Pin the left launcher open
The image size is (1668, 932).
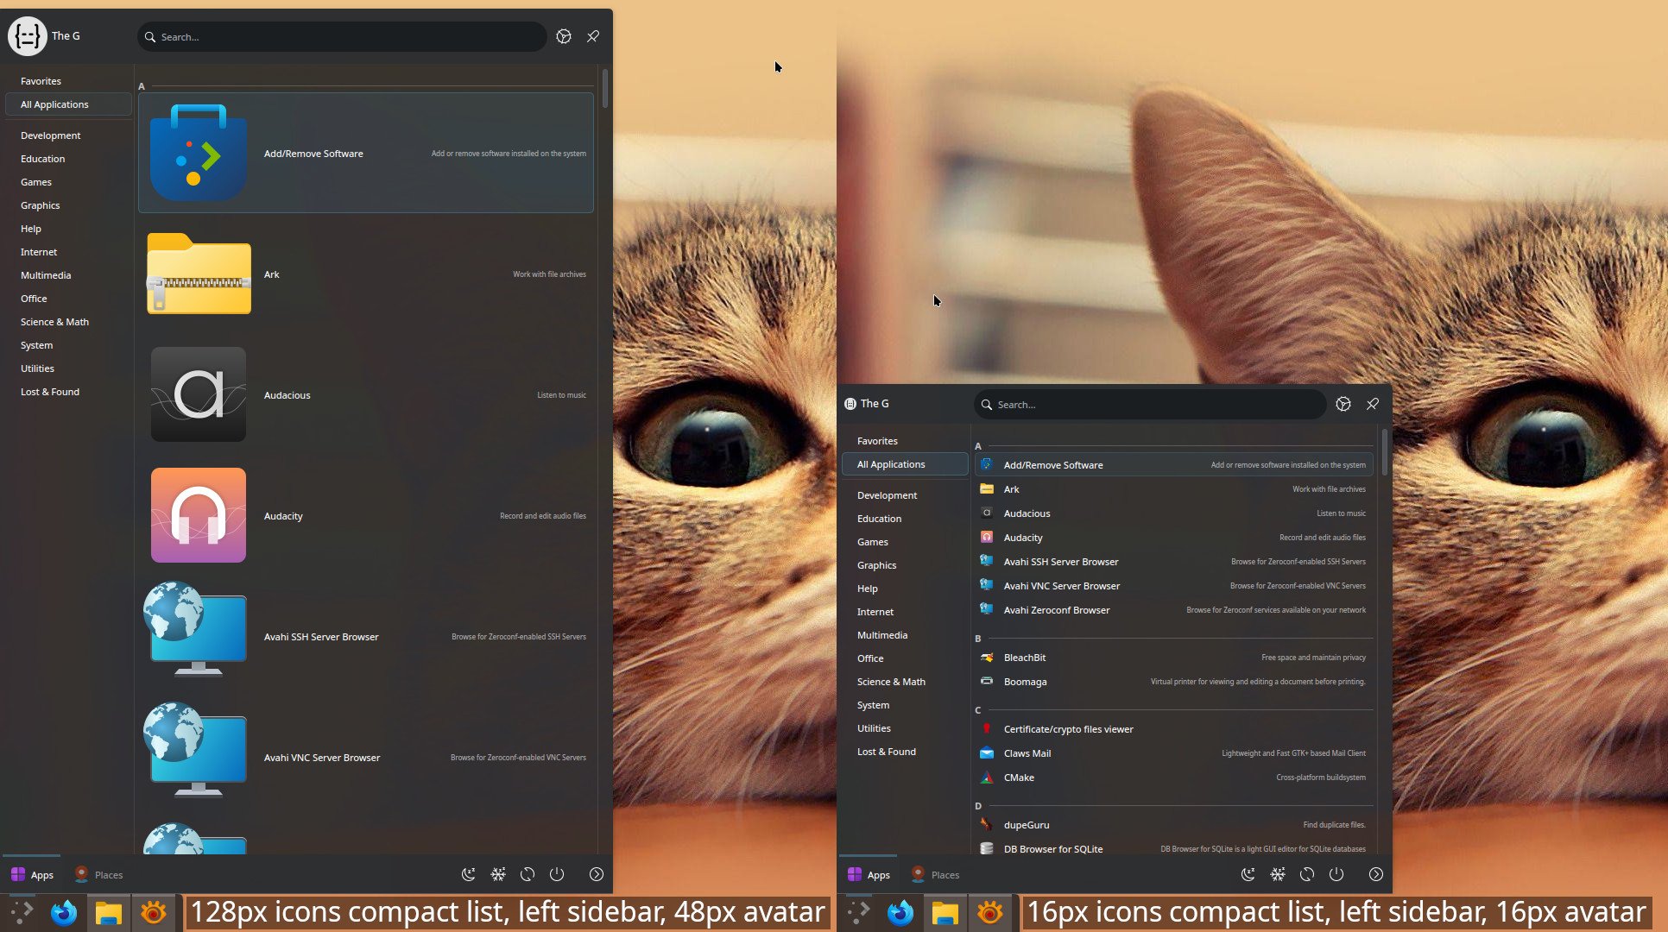[x=593, y=37]
